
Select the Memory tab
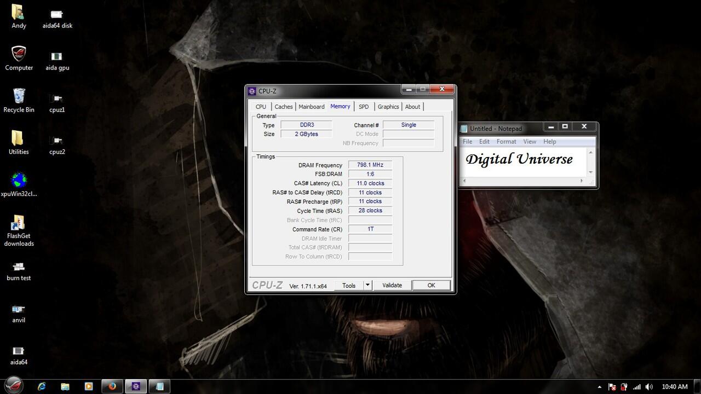click(340, 106)
